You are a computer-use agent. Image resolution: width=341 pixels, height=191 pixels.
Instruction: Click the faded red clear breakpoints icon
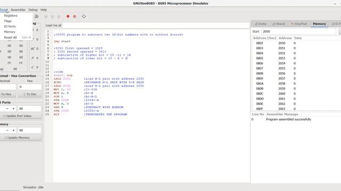click(x=75, y=16)
